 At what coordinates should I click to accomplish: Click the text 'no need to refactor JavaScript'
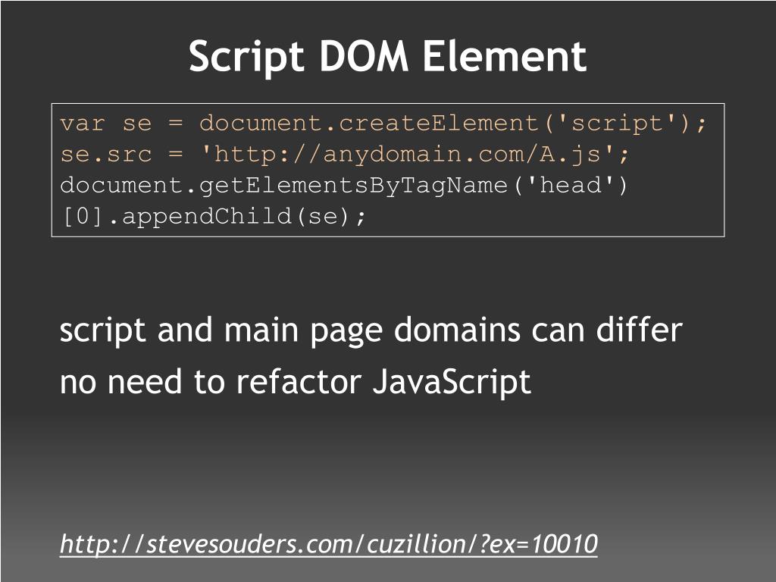pyautogui.click(x=296, y=382)
